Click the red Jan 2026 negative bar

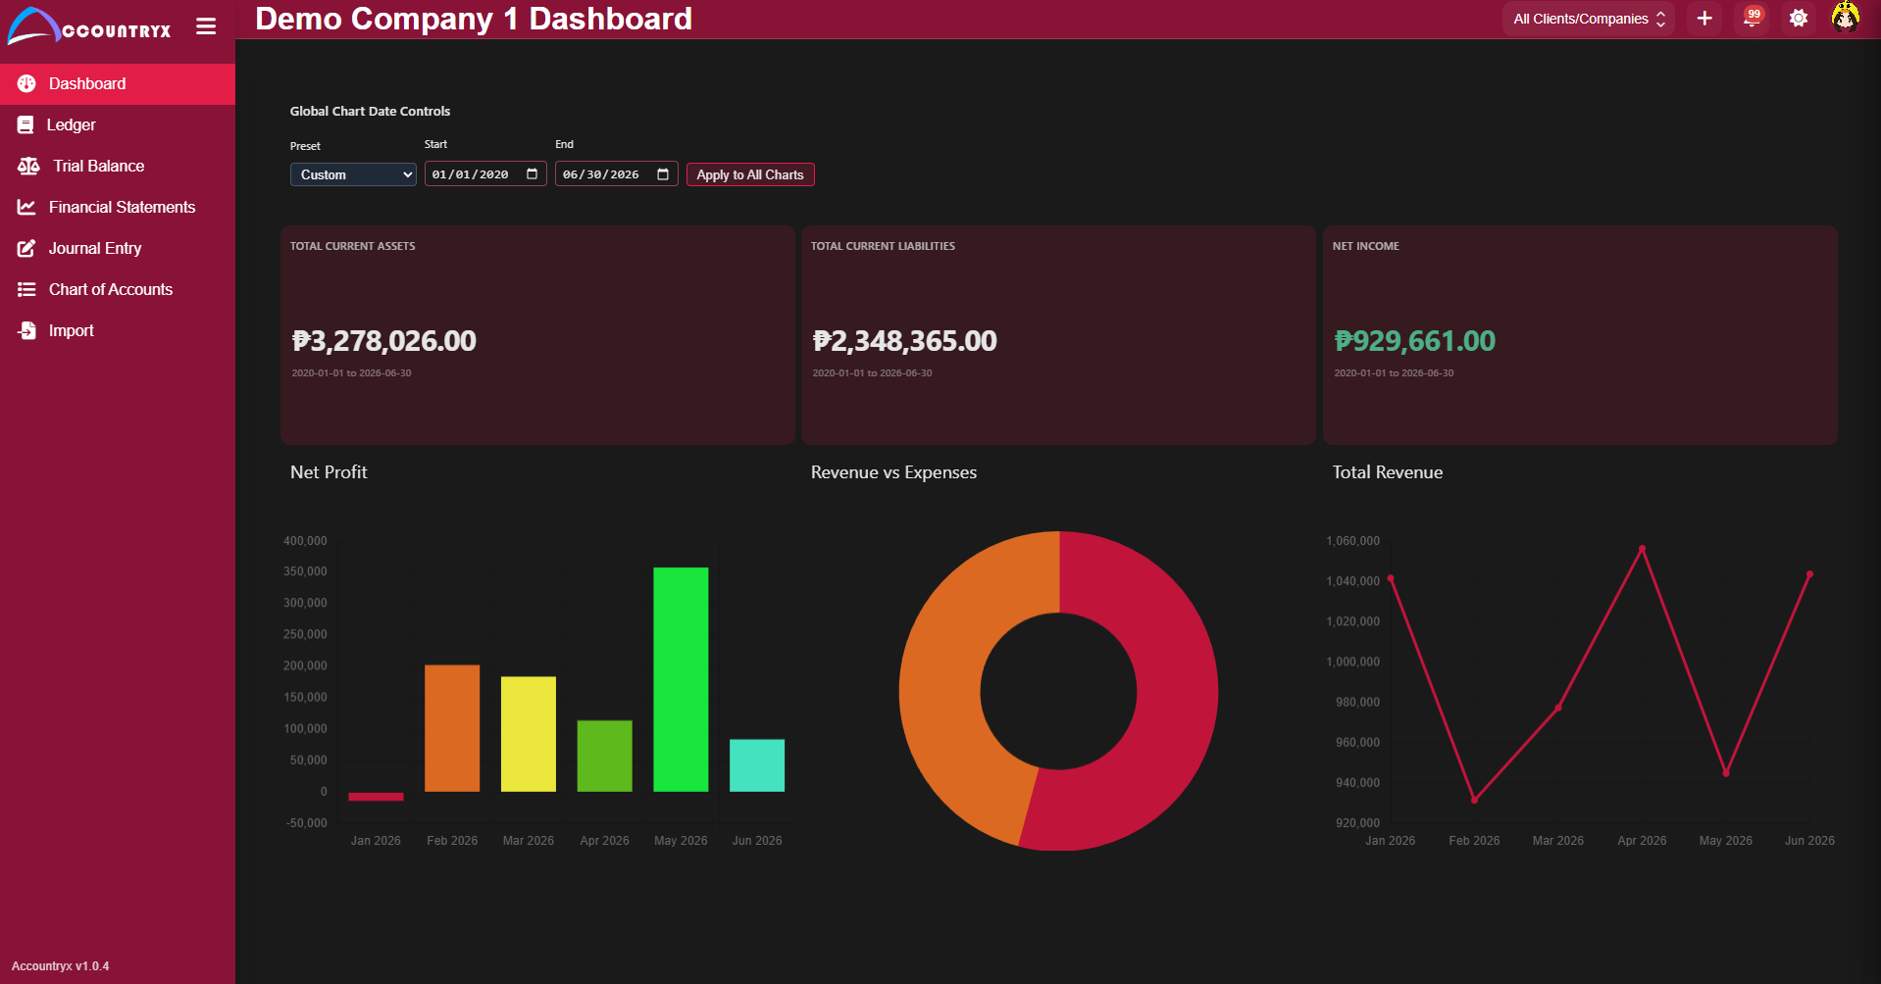[376, 796]
